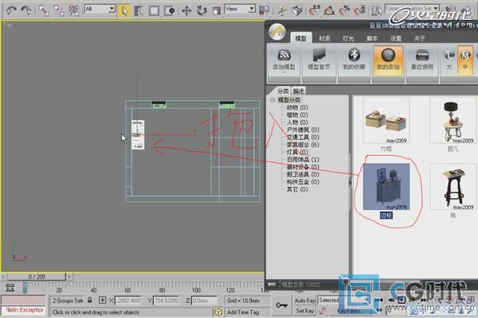The height and width of the screenshot is (318, 478).
Task: Toggle the Window/Crossing selection mode
Action: (169, 11)
